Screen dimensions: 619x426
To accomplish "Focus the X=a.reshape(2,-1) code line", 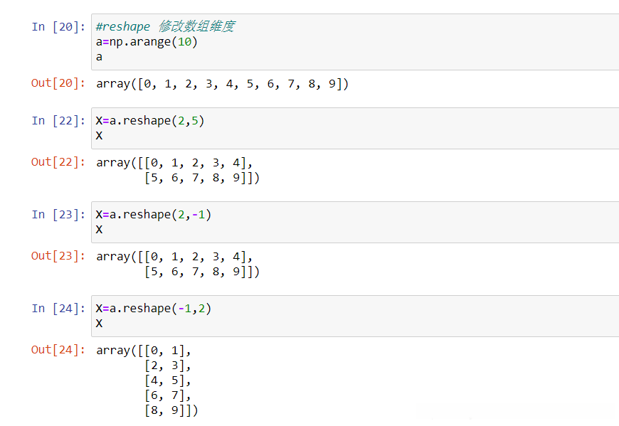I will point(153,215).
